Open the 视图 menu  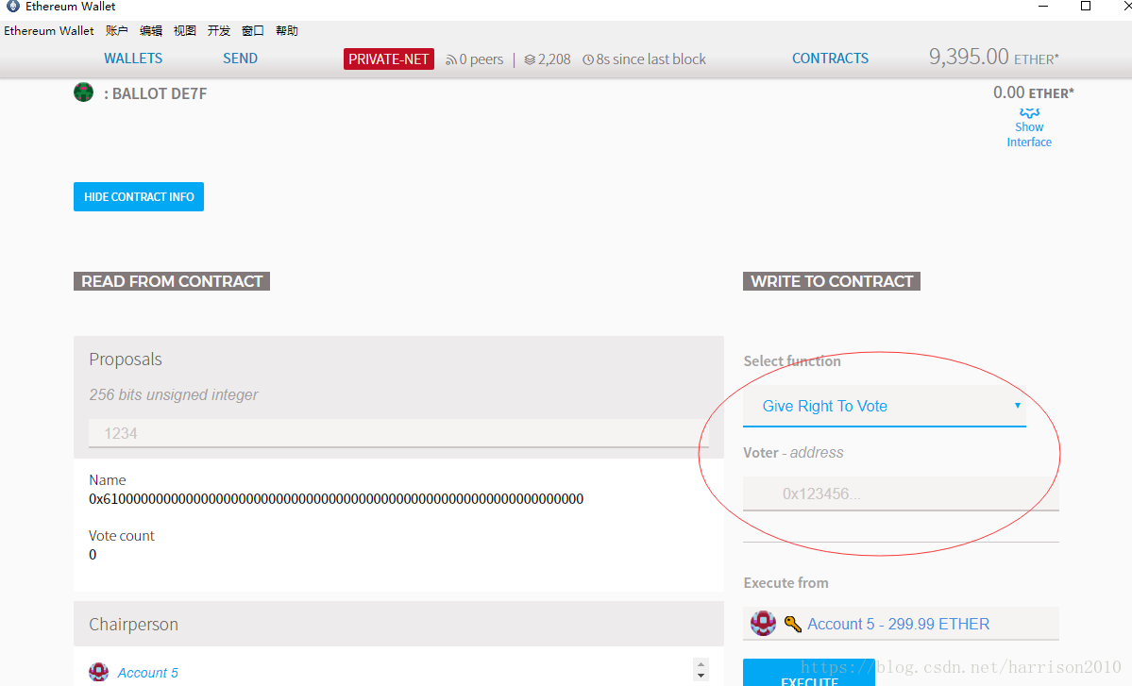click(184, 30)
